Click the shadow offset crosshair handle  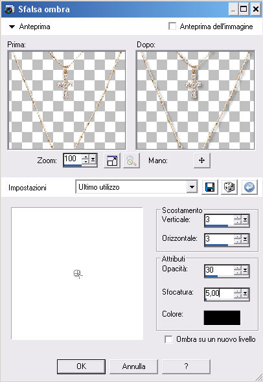pyautogui.click(x=78, y=274)
